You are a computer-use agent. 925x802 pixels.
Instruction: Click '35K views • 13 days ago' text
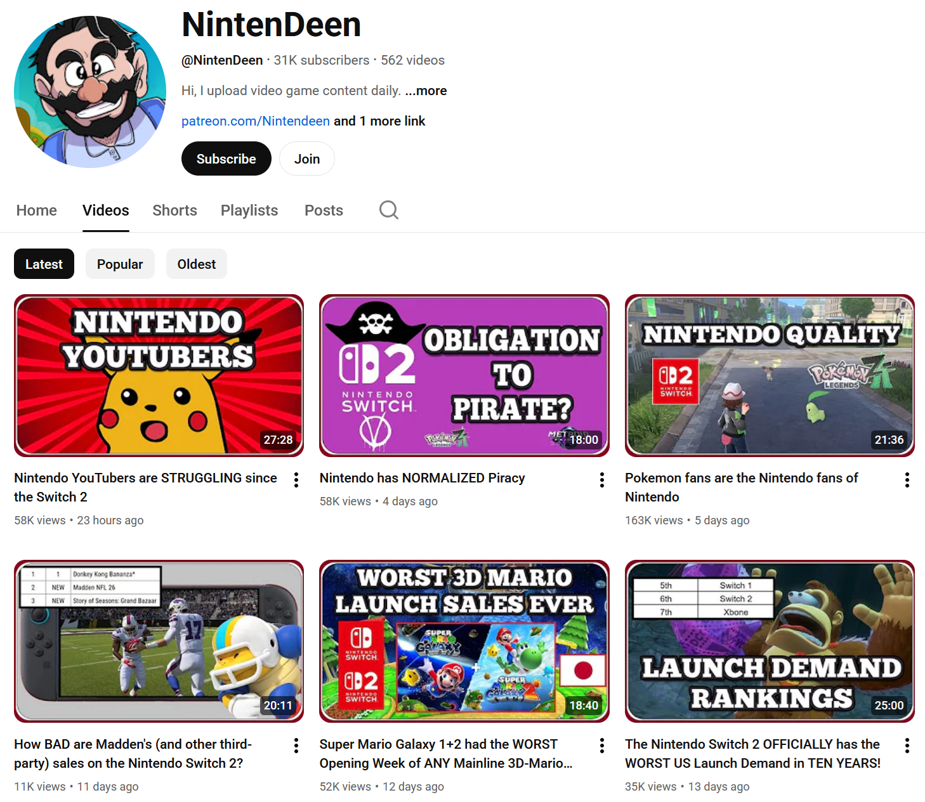click(687, 787)
